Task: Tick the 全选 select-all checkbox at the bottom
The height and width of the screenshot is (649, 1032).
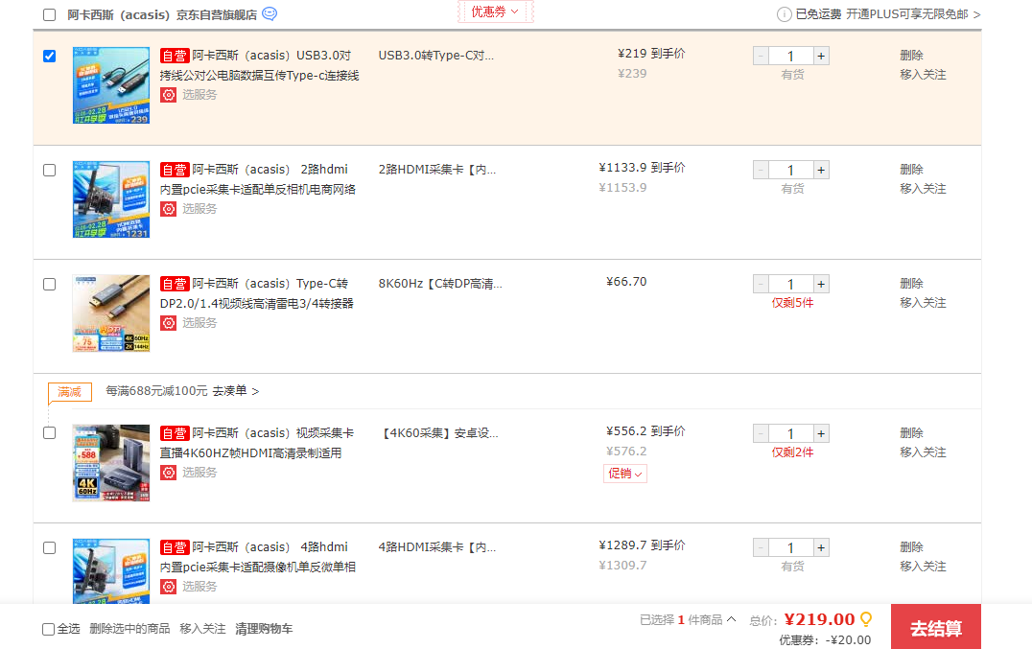Action: [x=49, y=630]
